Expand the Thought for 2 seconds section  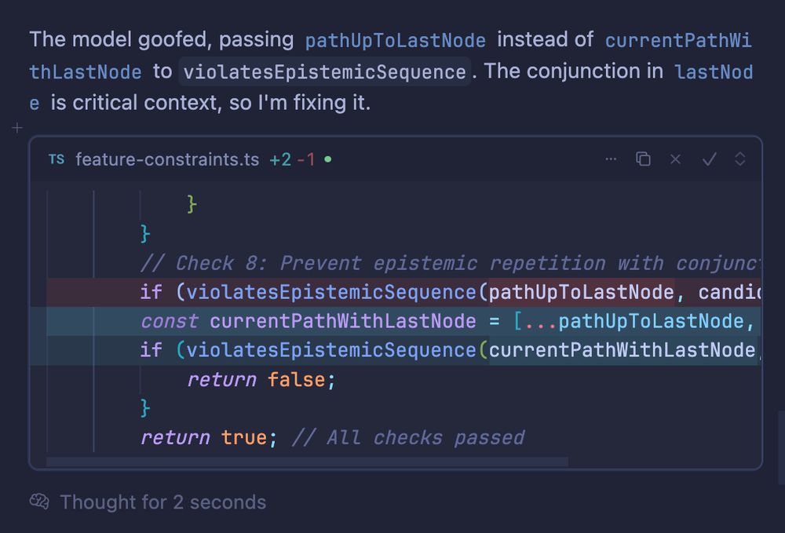coord(162,502)
